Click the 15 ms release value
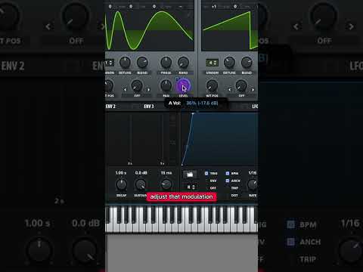Viewport: 363px width, 272px height. coord(166,173)
